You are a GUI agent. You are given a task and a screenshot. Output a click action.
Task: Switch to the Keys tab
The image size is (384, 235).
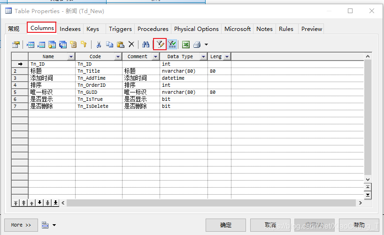pos(92,29)
